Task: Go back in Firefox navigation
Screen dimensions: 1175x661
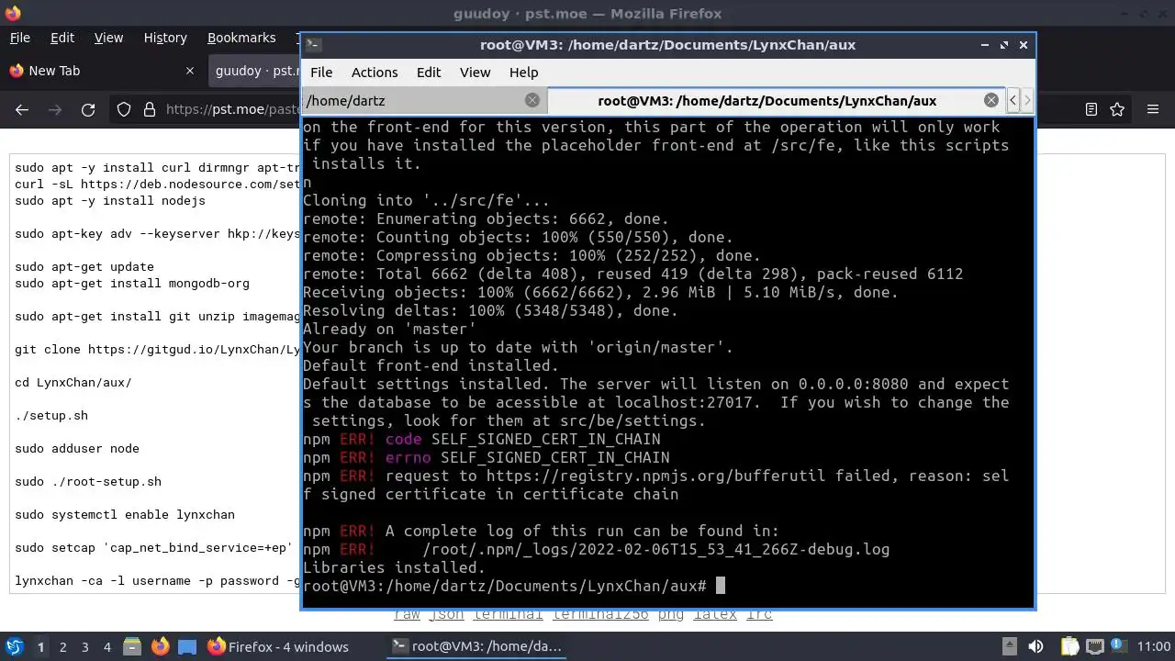Action: tap(22, 109)
